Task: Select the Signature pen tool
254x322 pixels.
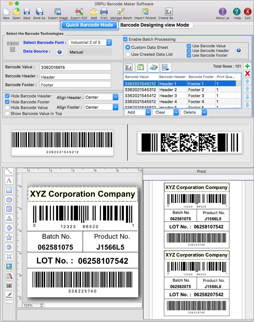Action: coord(9,295)
